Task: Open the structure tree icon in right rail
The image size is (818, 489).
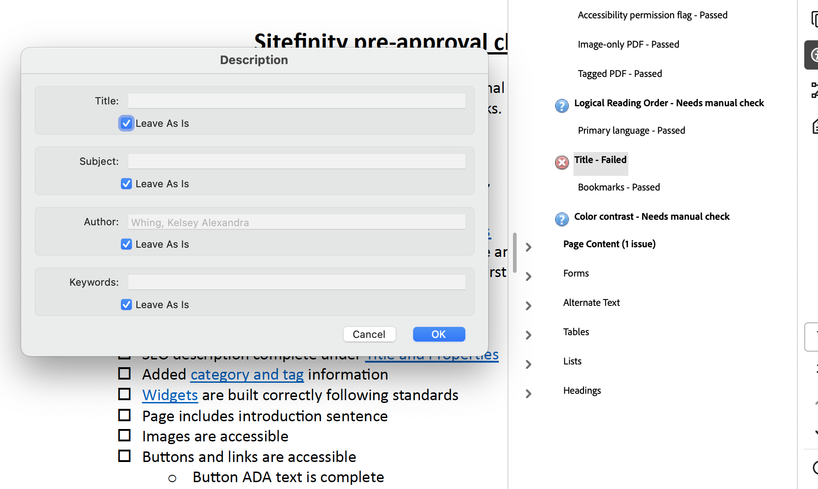Action: point(814,90)
